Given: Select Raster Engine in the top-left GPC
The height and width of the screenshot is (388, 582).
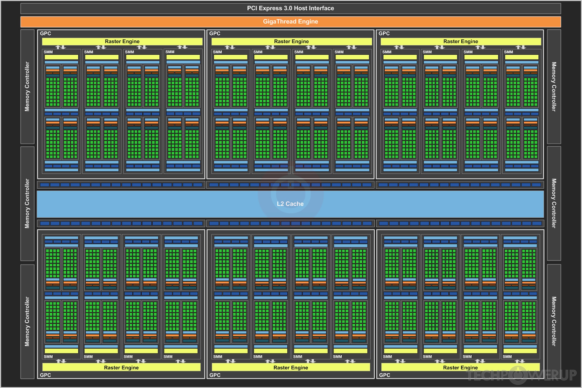Looking at the screenshot, I should click(x=122, y=41).
